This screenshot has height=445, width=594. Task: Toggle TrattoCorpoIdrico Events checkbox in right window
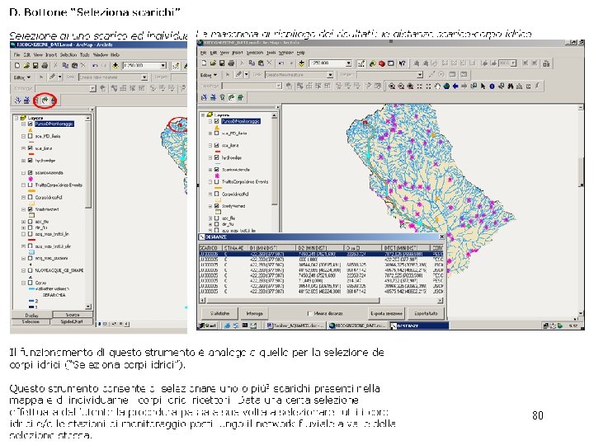(x=217, y=181)
